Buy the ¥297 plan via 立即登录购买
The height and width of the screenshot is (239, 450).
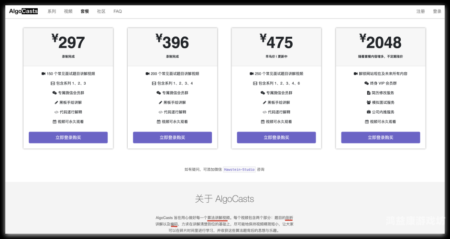[68, 138]
